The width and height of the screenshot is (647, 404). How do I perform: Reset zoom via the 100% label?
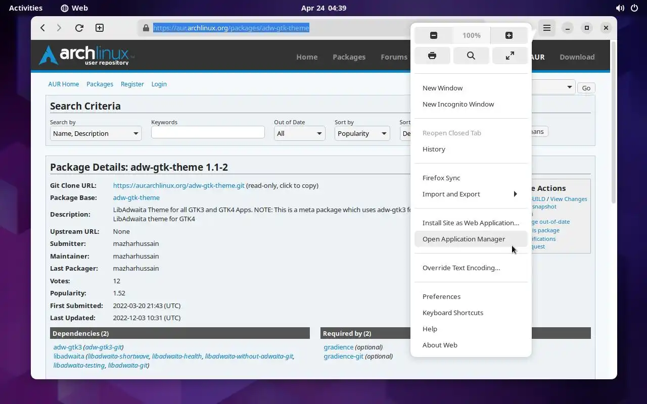[471, 35]
